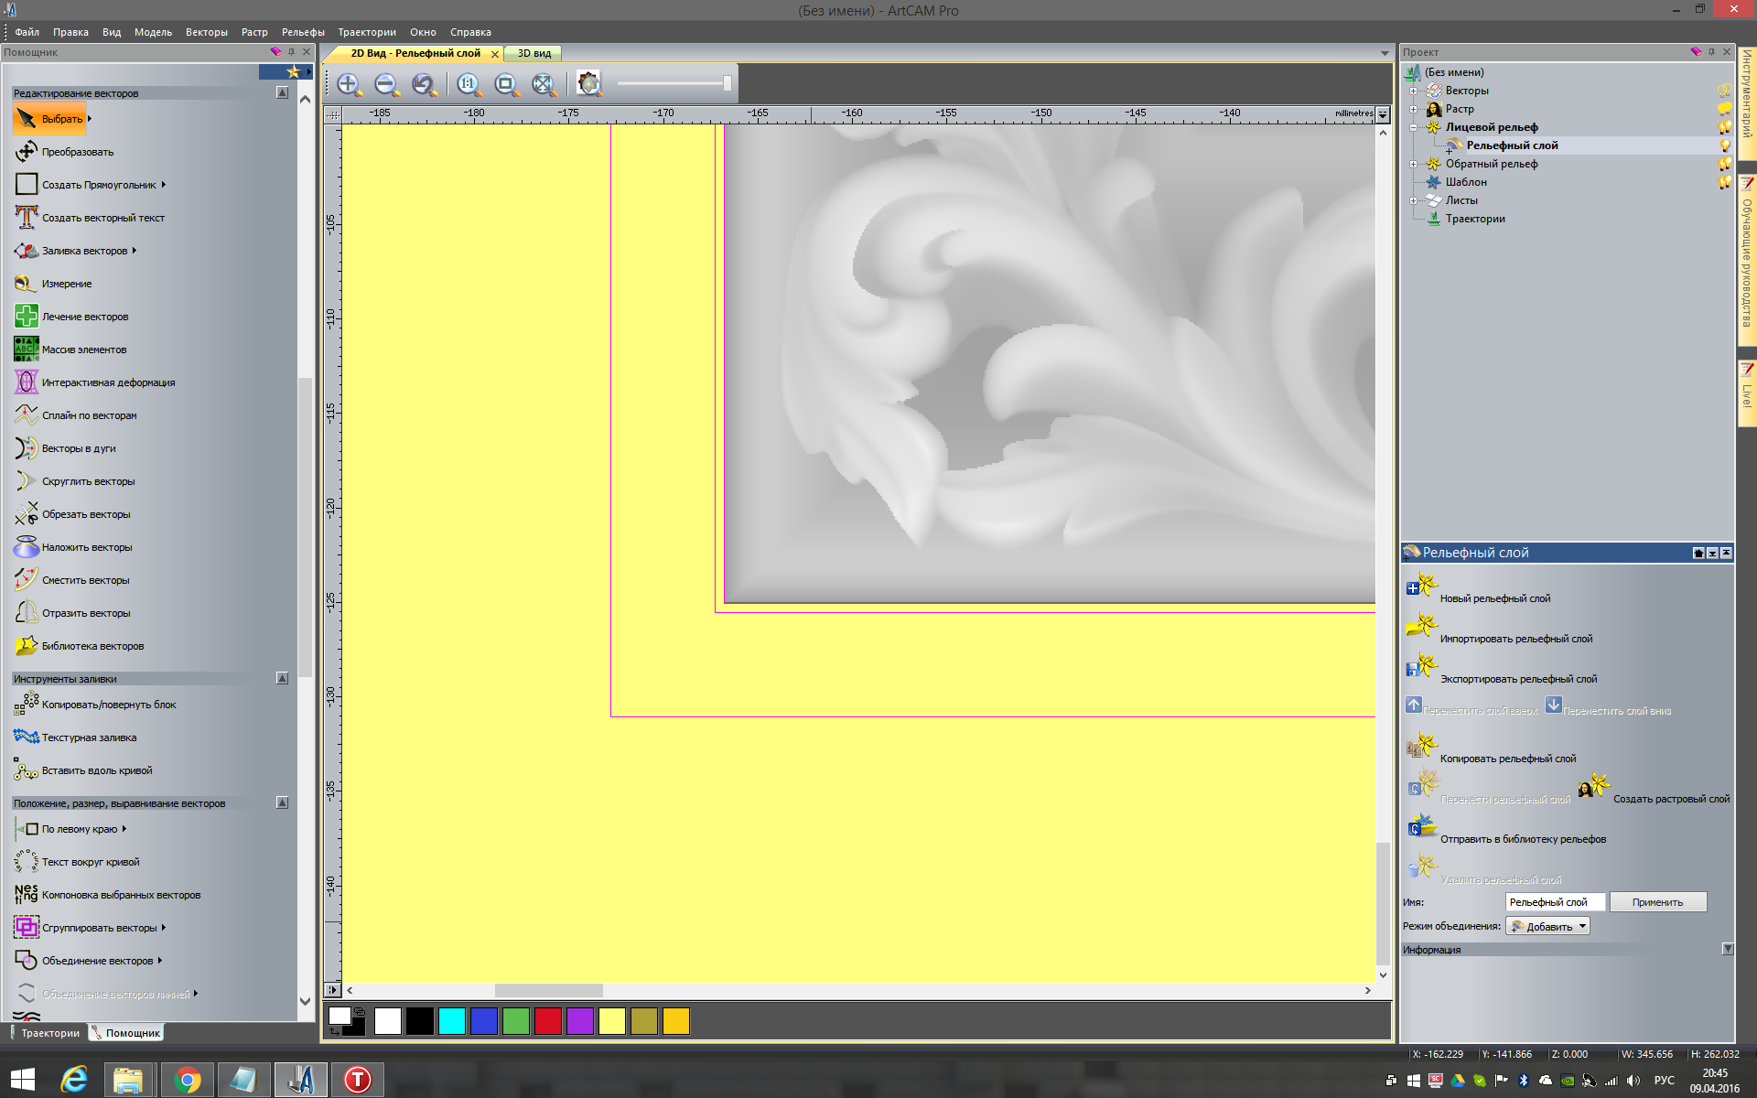Click the Zoom In magnifier icon

[349, 85]
